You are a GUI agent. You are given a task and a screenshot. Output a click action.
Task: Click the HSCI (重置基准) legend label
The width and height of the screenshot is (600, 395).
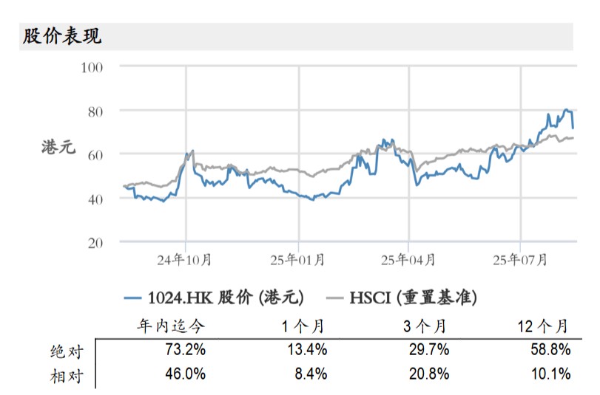(413, 298)
